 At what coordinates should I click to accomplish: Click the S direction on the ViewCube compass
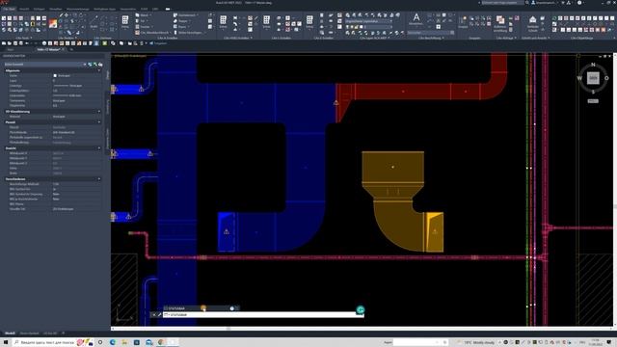(x=593, y=92)
